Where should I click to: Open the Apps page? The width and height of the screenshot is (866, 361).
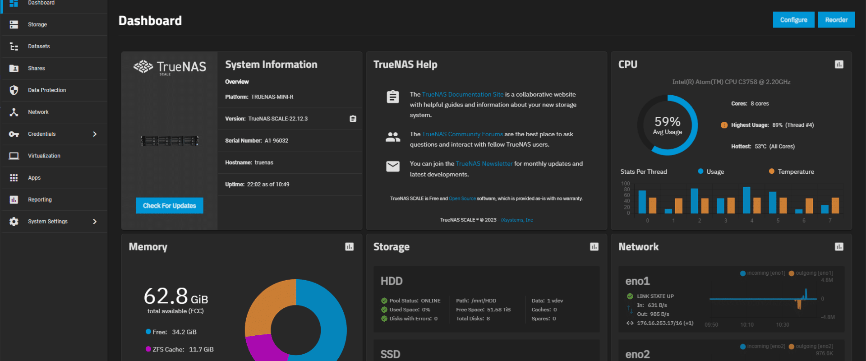[54, 178]
